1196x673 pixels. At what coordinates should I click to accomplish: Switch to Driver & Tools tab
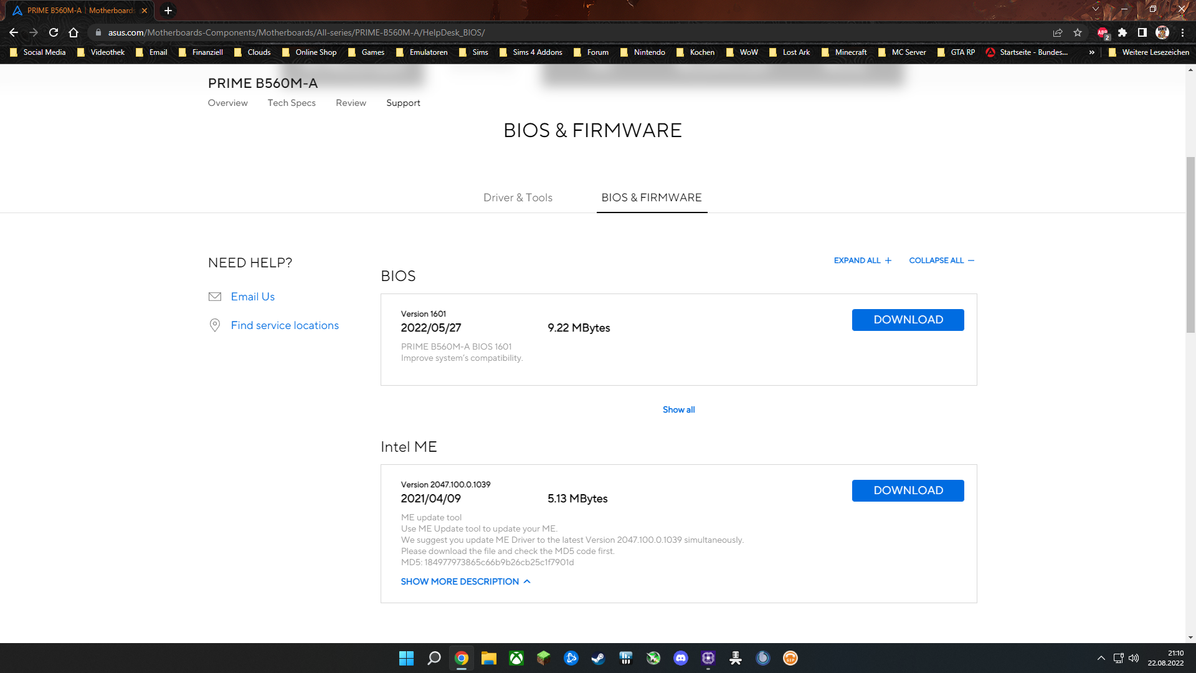click(x=518, y=198)
